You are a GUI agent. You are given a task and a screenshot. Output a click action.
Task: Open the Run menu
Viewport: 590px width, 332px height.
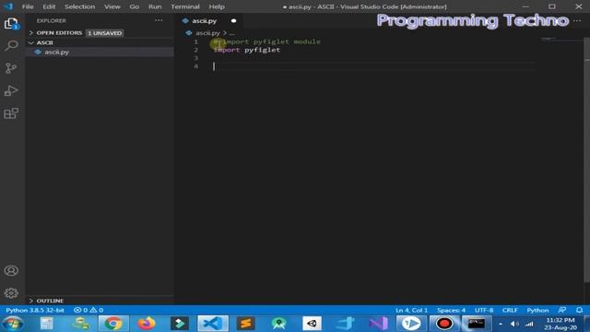point(155,6)
